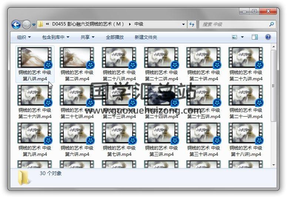Click breadcrumb D0455 彭心融六爻铜钱的艺术（M）
This screenshot has width=287, height=198.
[x=88, y=24]
